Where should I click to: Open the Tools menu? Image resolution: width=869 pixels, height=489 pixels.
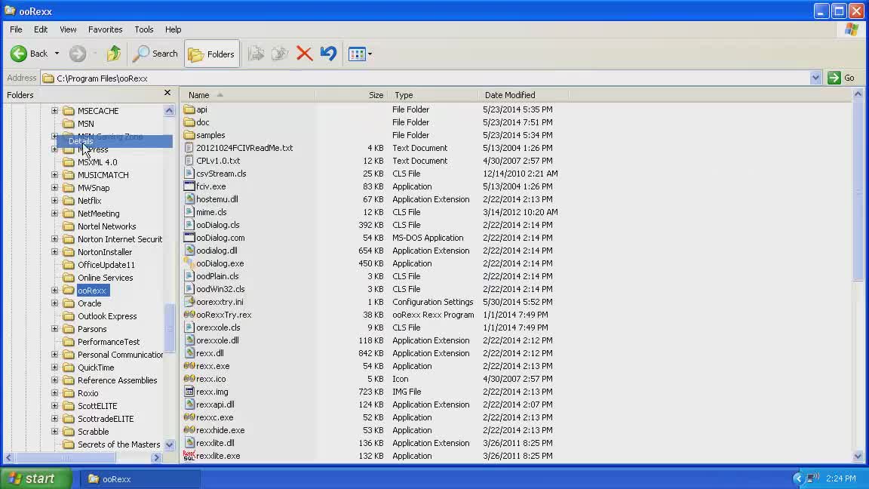pos(143,29)
